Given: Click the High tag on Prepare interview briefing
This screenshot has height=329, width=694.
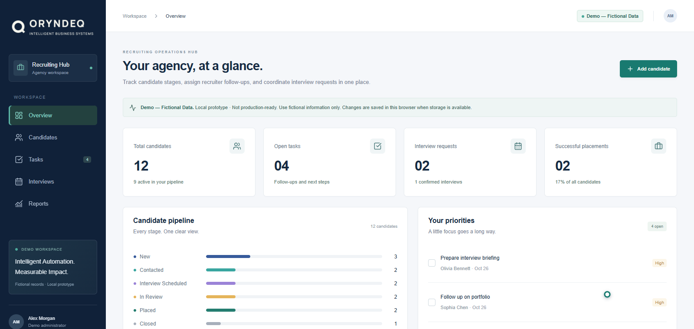Looking at the screenshot, I should point(659,263).
